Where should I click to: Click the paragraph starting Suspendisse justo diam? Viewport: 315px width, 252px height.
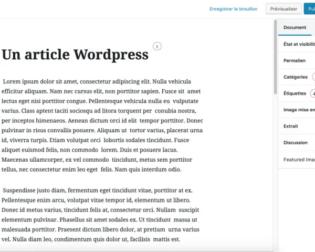(100, 215)
